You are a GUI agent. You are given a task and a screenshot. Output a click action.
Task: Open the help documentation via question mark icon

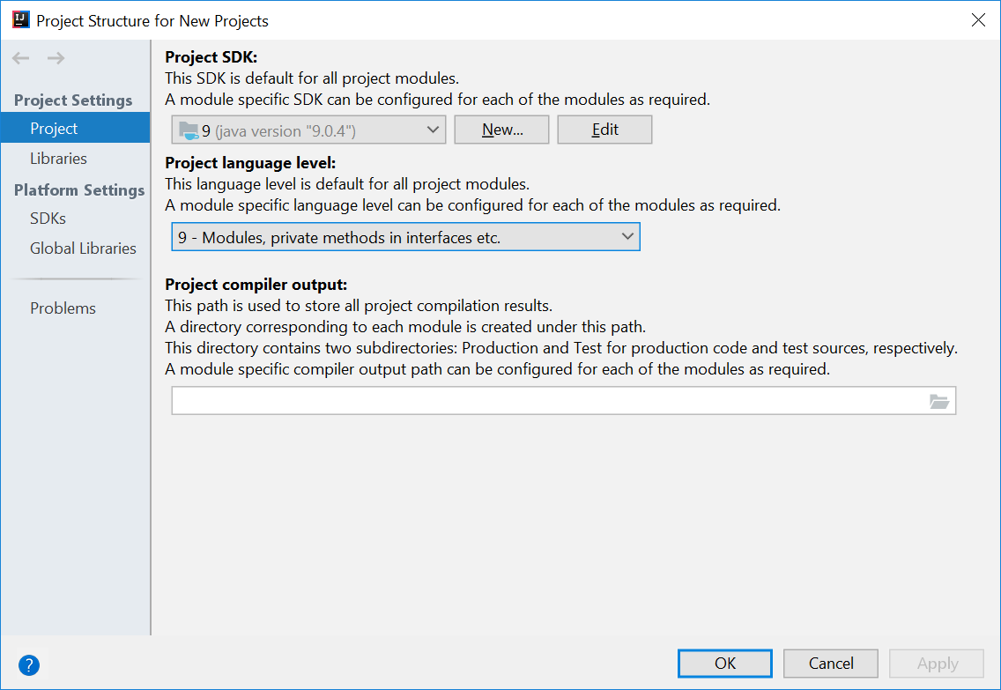pos(28,665)
